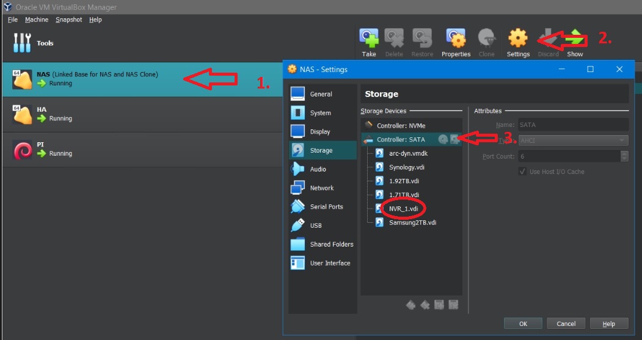Select the Samsung2TB.vdi disk
This screenshot has height=340, width=642.
point(407,223)
